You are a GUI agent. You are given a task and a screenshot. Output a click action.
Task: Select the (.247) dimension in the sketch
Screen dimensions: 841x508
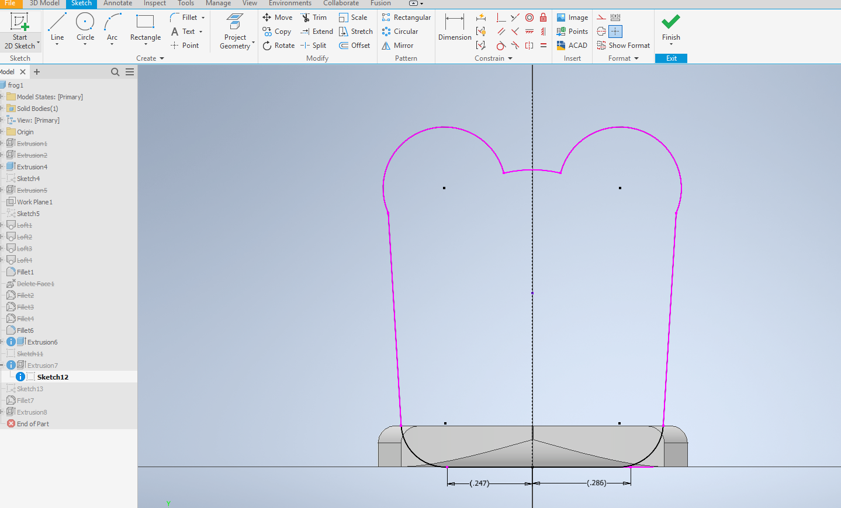[x=479, y=483]
